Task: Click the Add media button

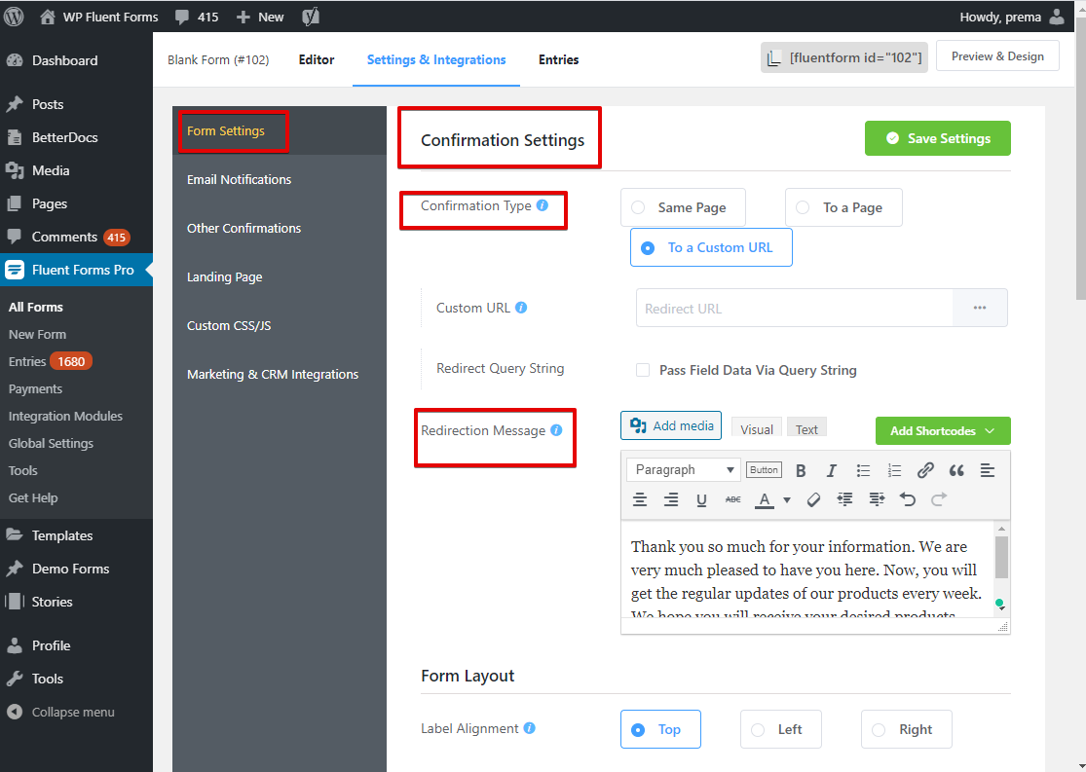Action: tap(670, 425)
